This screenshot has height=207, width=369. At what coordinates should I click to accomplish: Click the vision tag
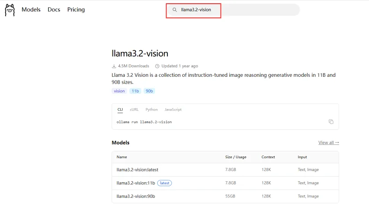[x=119, y=91]
